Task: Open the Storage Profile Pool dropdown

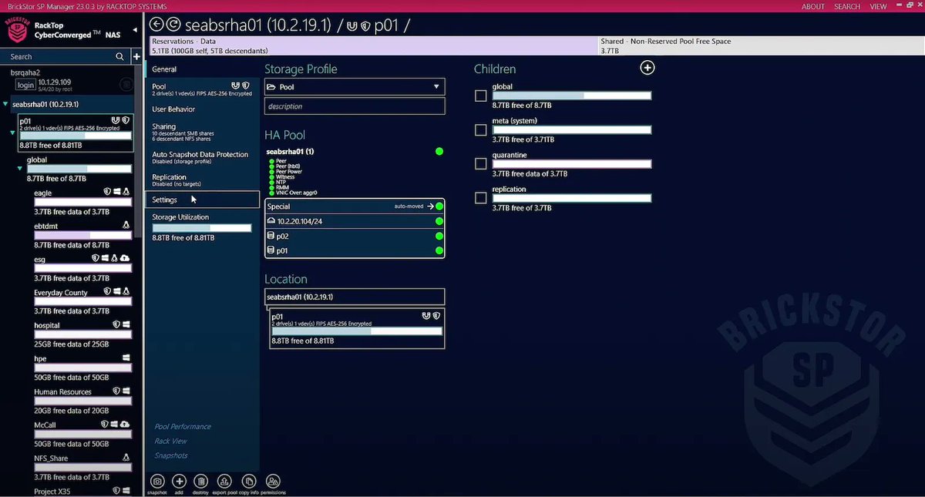Action: 355,87
